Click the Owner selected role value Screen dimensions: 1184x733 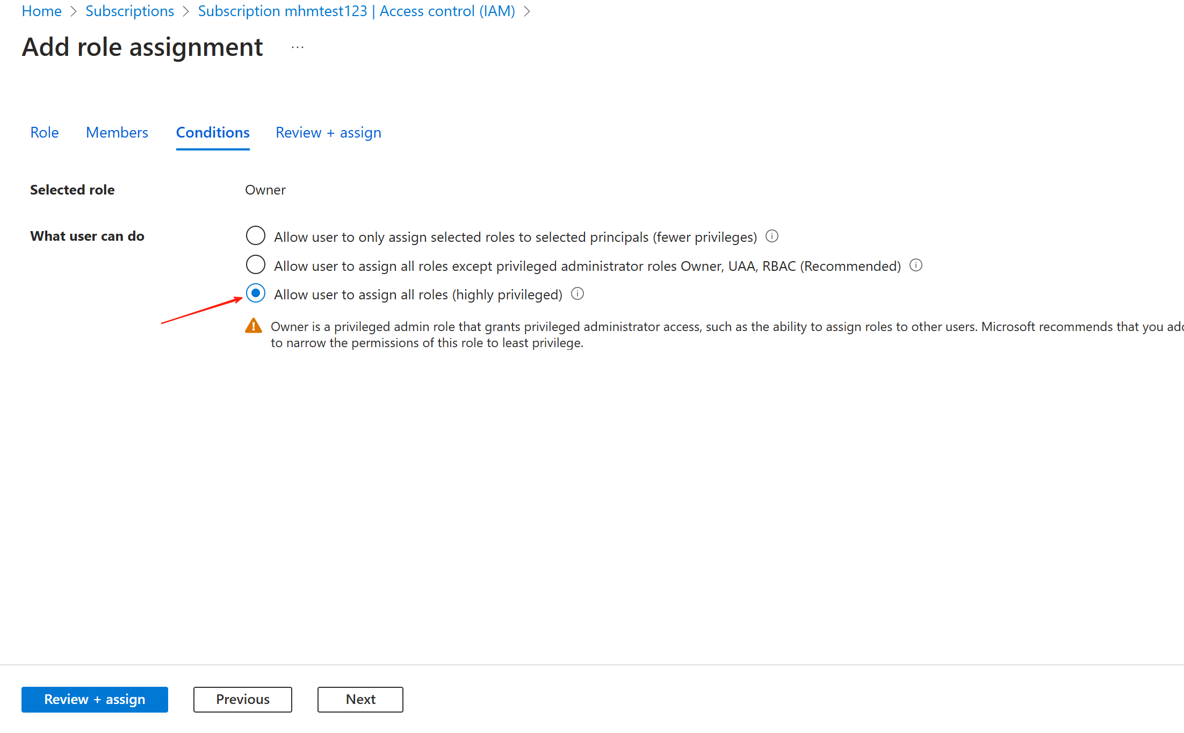(265, 190)
